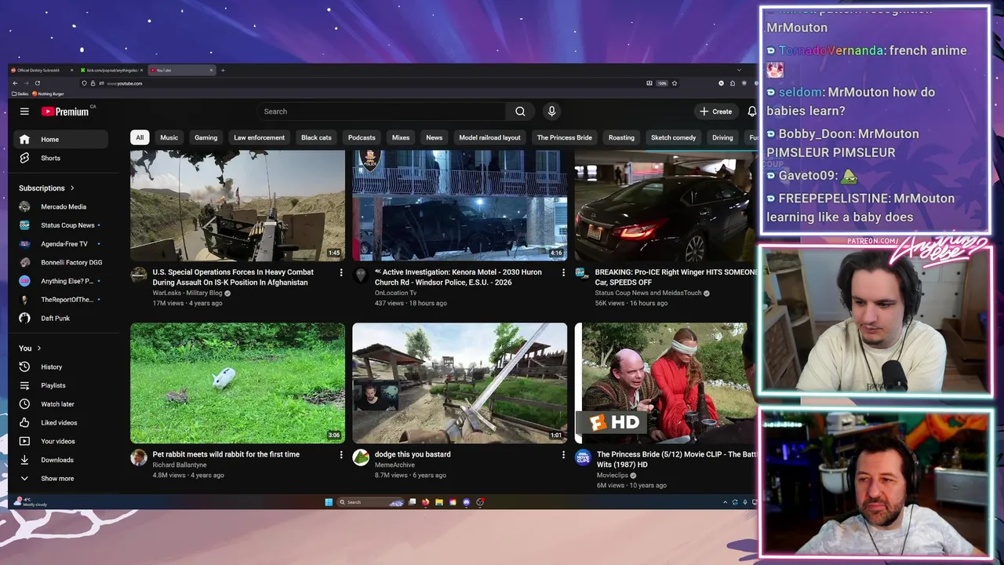Play the pet rabbit video thumbnail
The width and height of the screenshot is (1004, 565).
(238, 383)
